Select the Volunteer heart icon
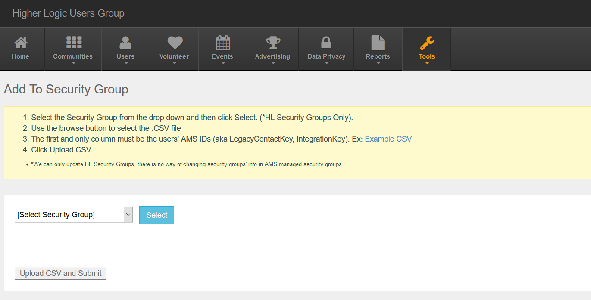This screenshot has height=300, width=591. pyautogui.click(x=175, y=43)
